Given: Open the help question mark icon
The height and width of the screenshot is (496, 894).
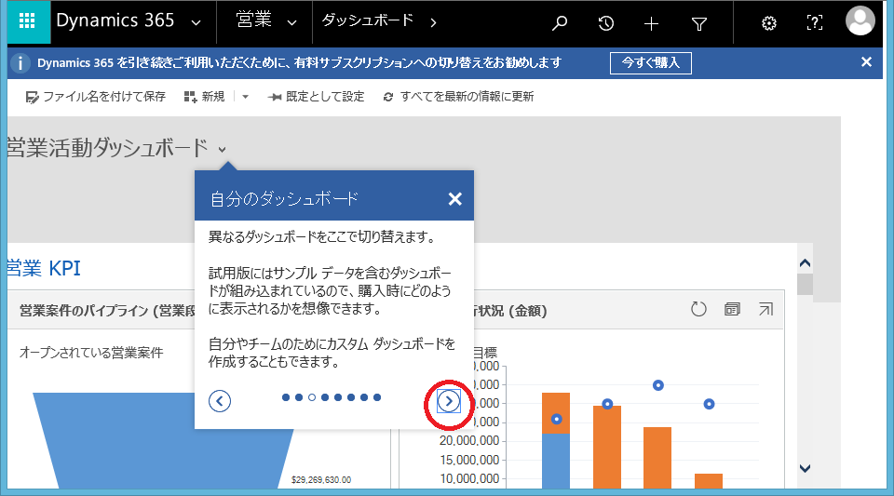Looking at the screenshot, I should tap(815, 22).
